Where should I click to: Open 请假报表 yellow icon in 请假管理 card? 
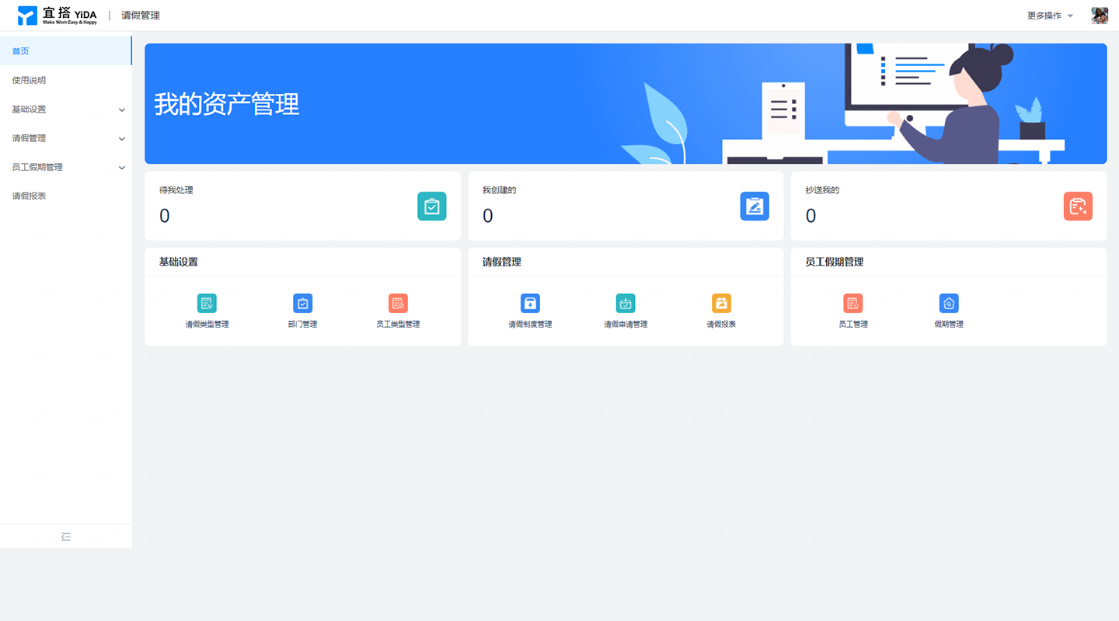721,304
